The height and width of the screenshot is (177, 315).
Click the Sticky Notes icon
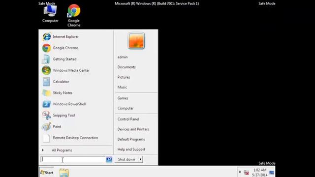(x=46, y=93)
